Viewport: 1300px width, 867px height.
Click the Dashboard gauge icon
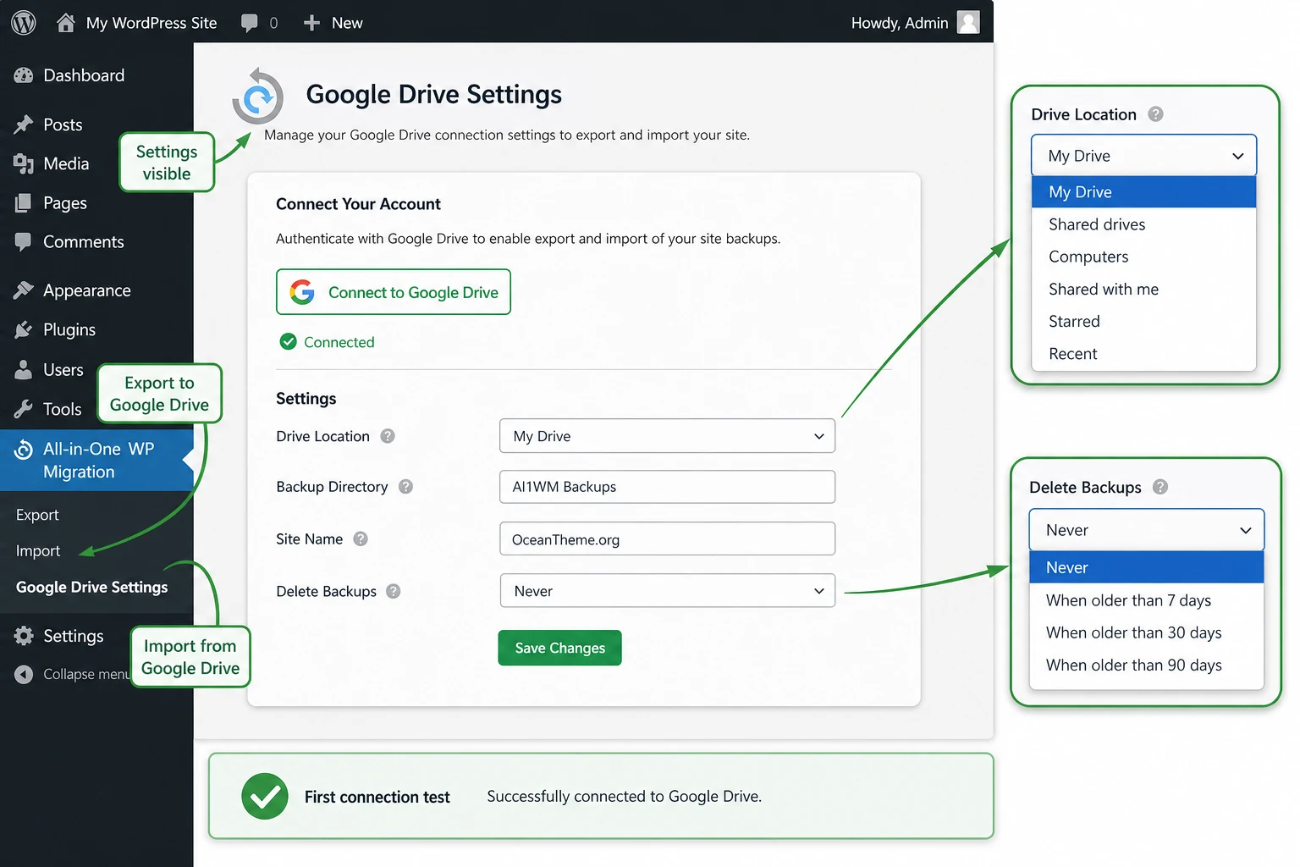tap(24, 75)
